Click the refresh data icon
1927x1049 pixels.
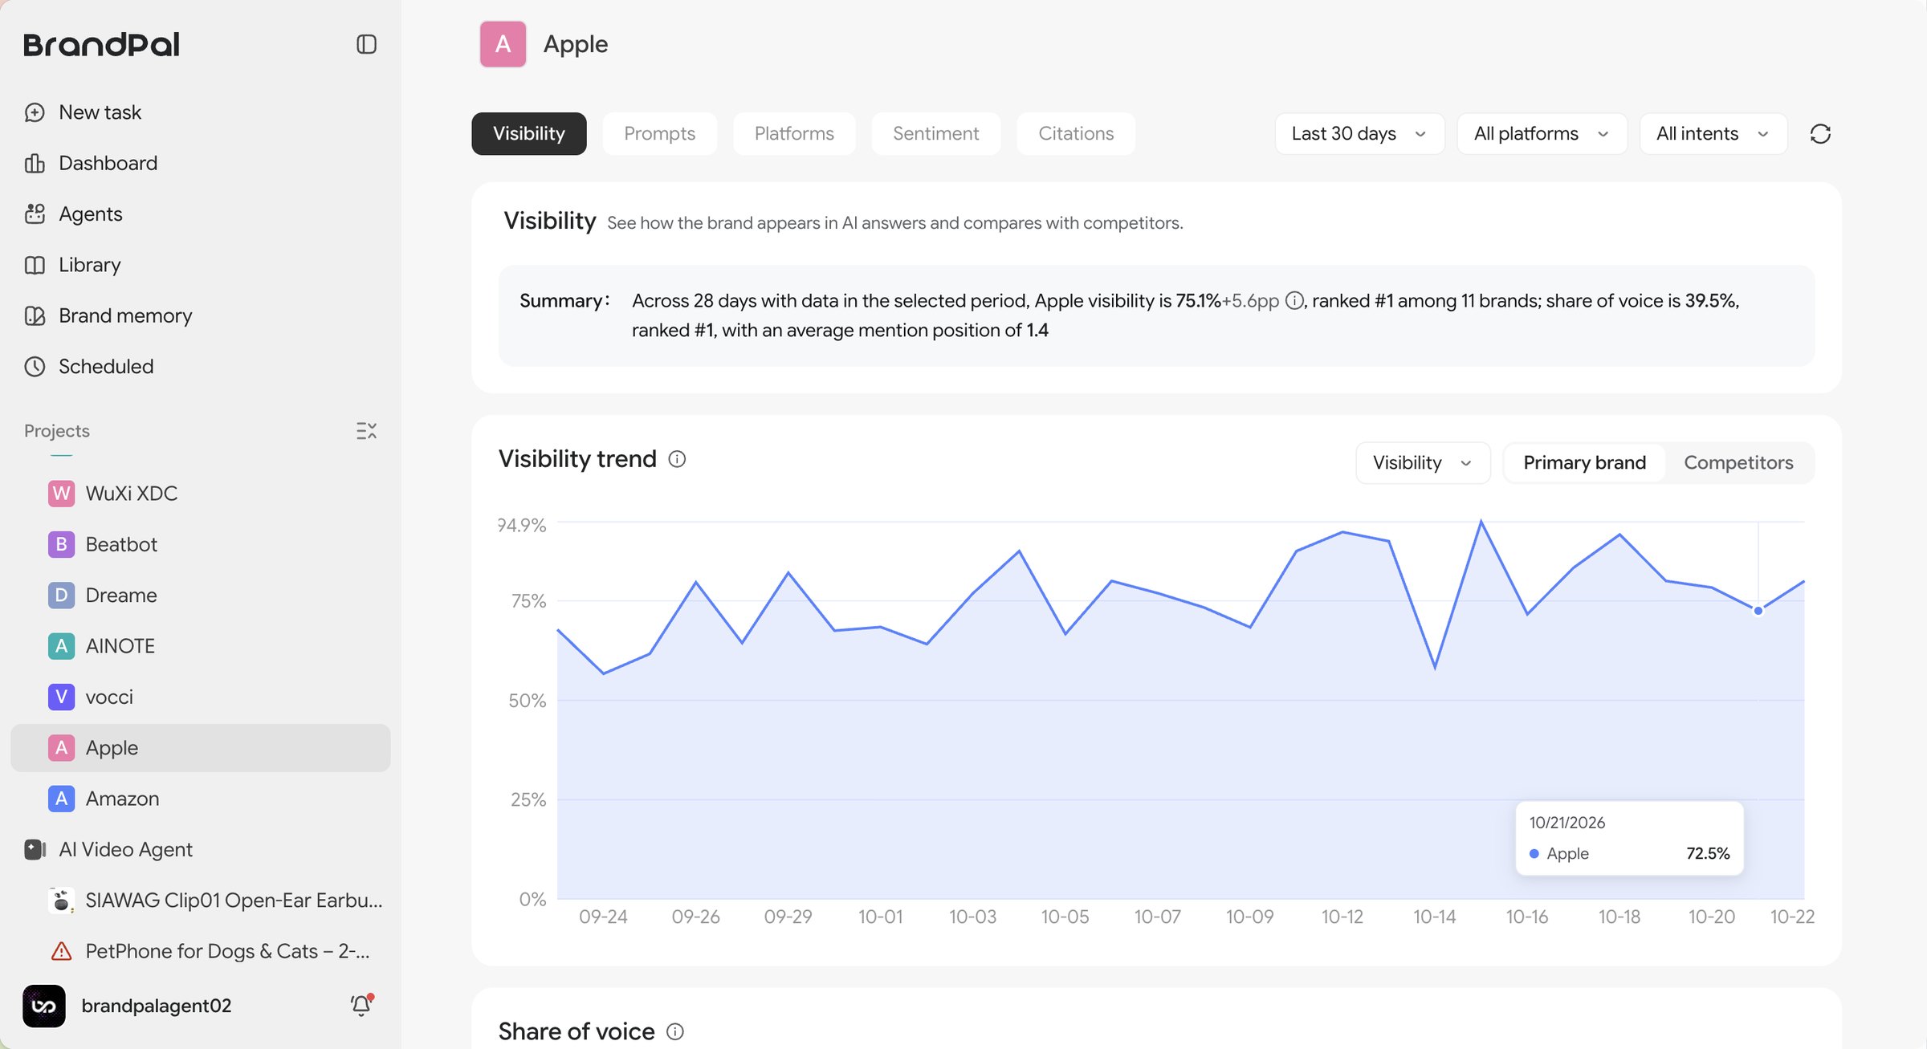(1820, 133)
